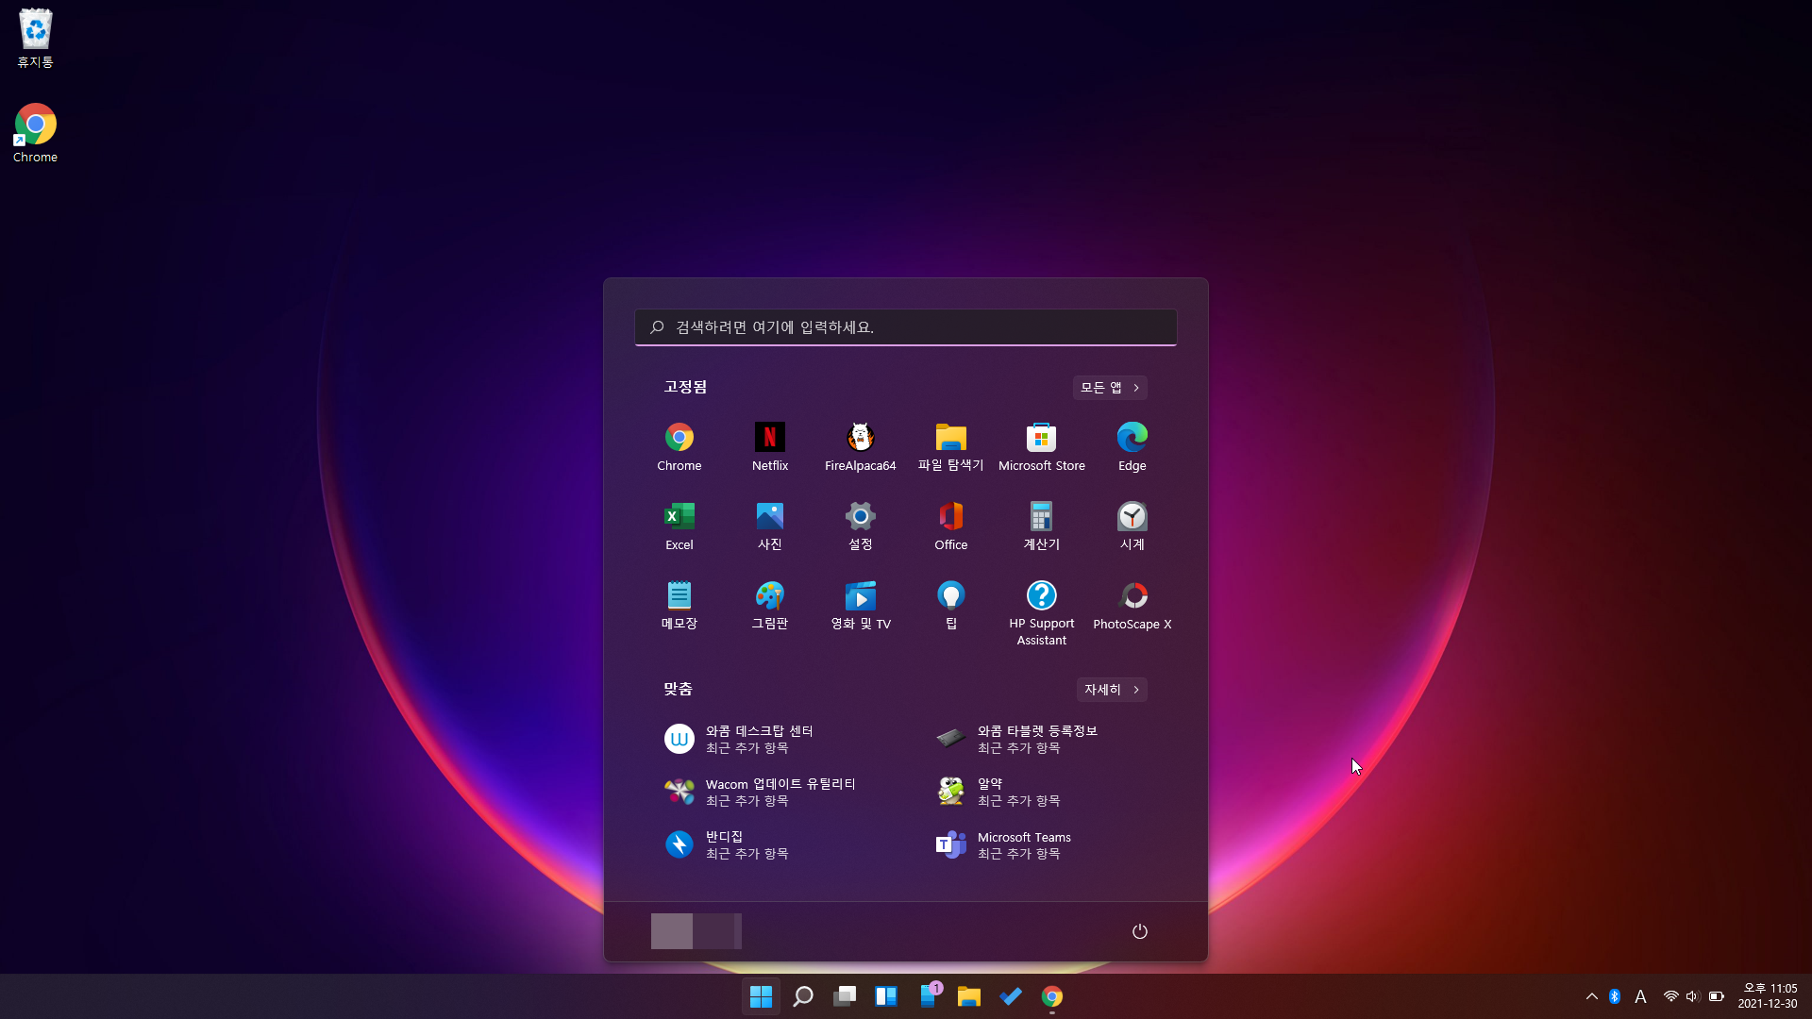
Task: Open Microsoft Store pinned icon
Action: click(1041, 445)
